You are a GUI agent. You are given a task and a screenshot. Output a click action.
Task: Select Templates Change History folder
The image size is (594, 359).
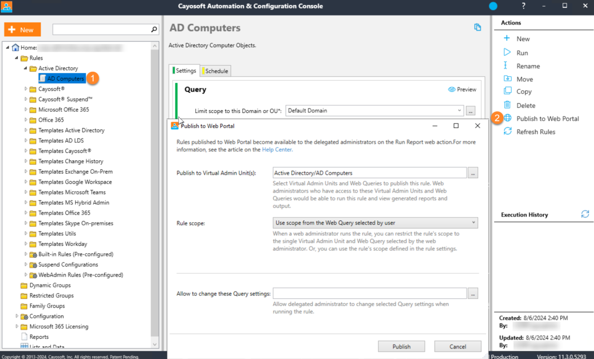71,161
